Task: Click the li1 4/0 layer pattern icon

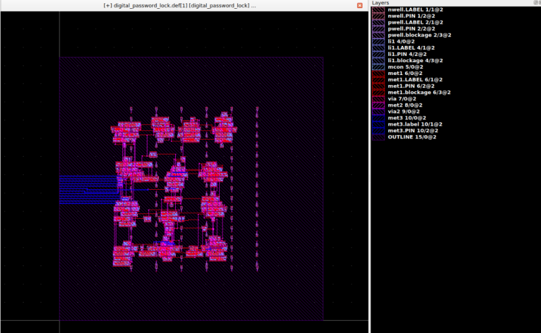Action: coord(378,41)
